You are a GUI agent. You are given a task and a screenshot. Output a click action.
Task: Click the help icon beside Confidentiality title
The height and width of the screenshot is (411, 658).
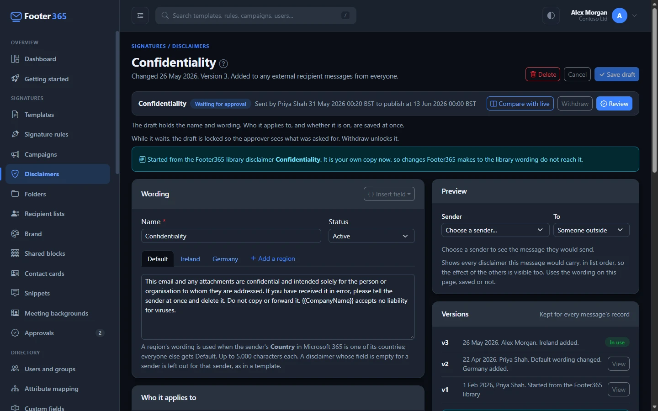click(223, 63)
